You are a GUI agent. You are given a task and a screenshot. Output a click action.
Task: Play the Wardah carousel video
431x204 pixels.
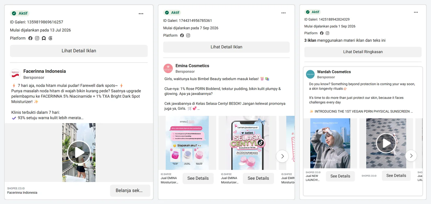click(386, 143)
